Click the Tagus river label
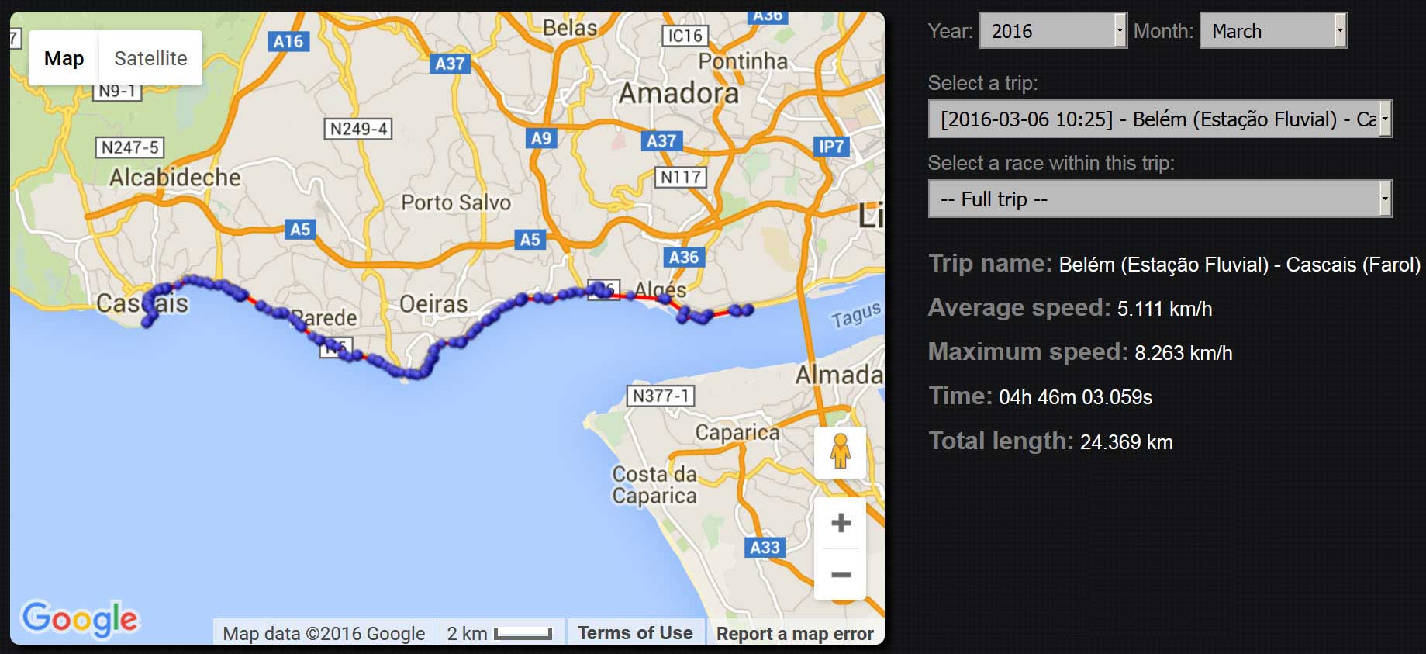Viewport: 1426px width, 654px height. (856, 314)
